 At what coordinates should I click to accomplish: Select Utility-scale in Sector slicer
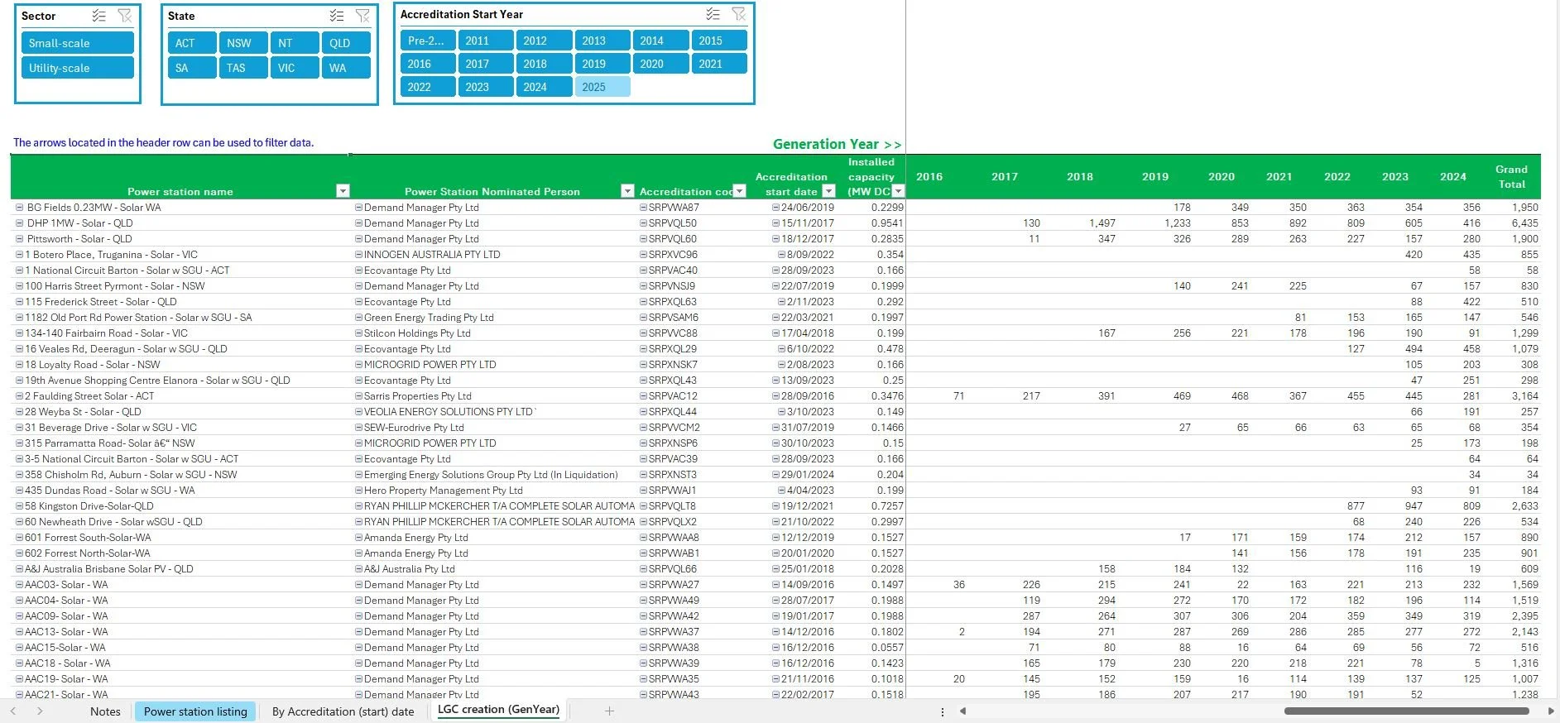pyautogui.click(x=78, y=68)
